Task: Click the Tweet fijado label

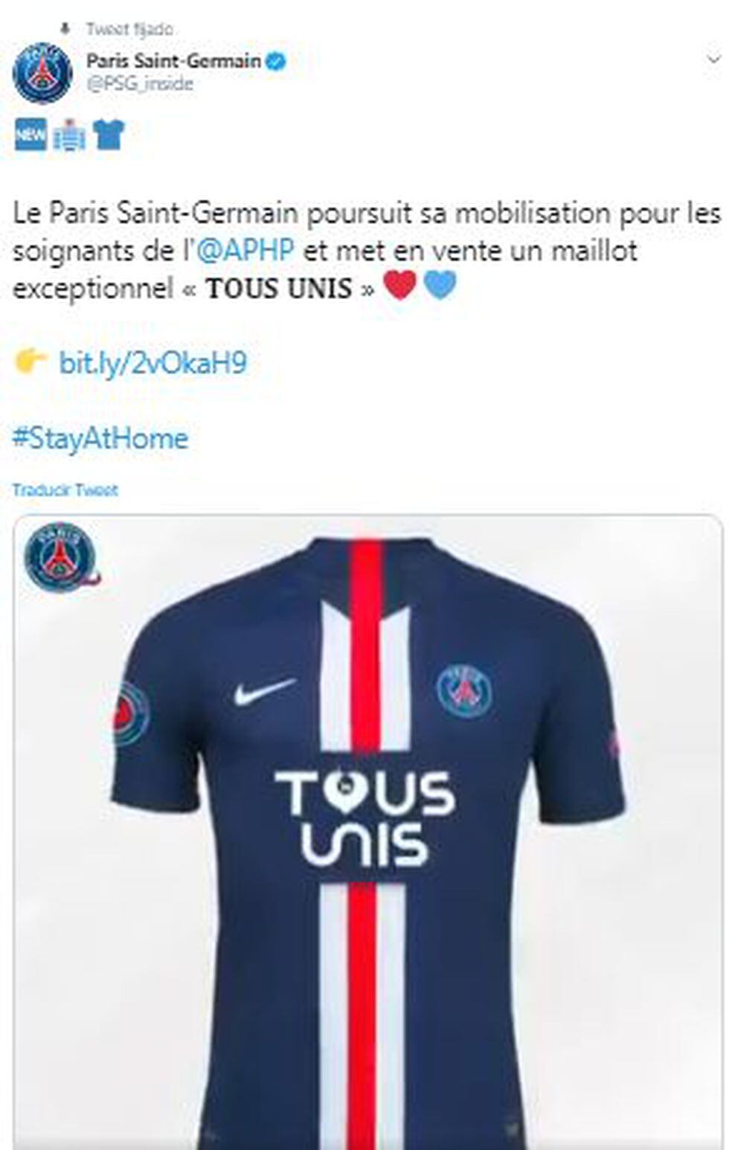Action: coord(129,29)
